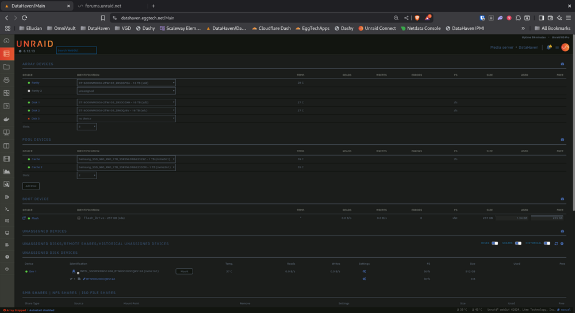Click the Flash used-space bar 1.34 GB
575x313 pixels.
pyautogui.click(x=512, y=218)
